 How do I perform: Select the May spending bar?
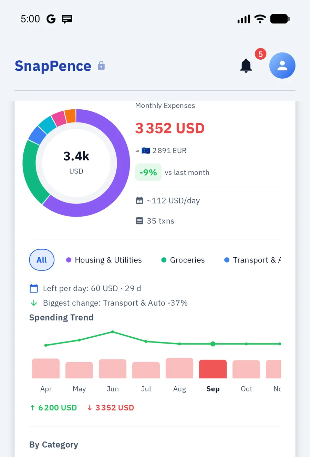tap(79, 370)
